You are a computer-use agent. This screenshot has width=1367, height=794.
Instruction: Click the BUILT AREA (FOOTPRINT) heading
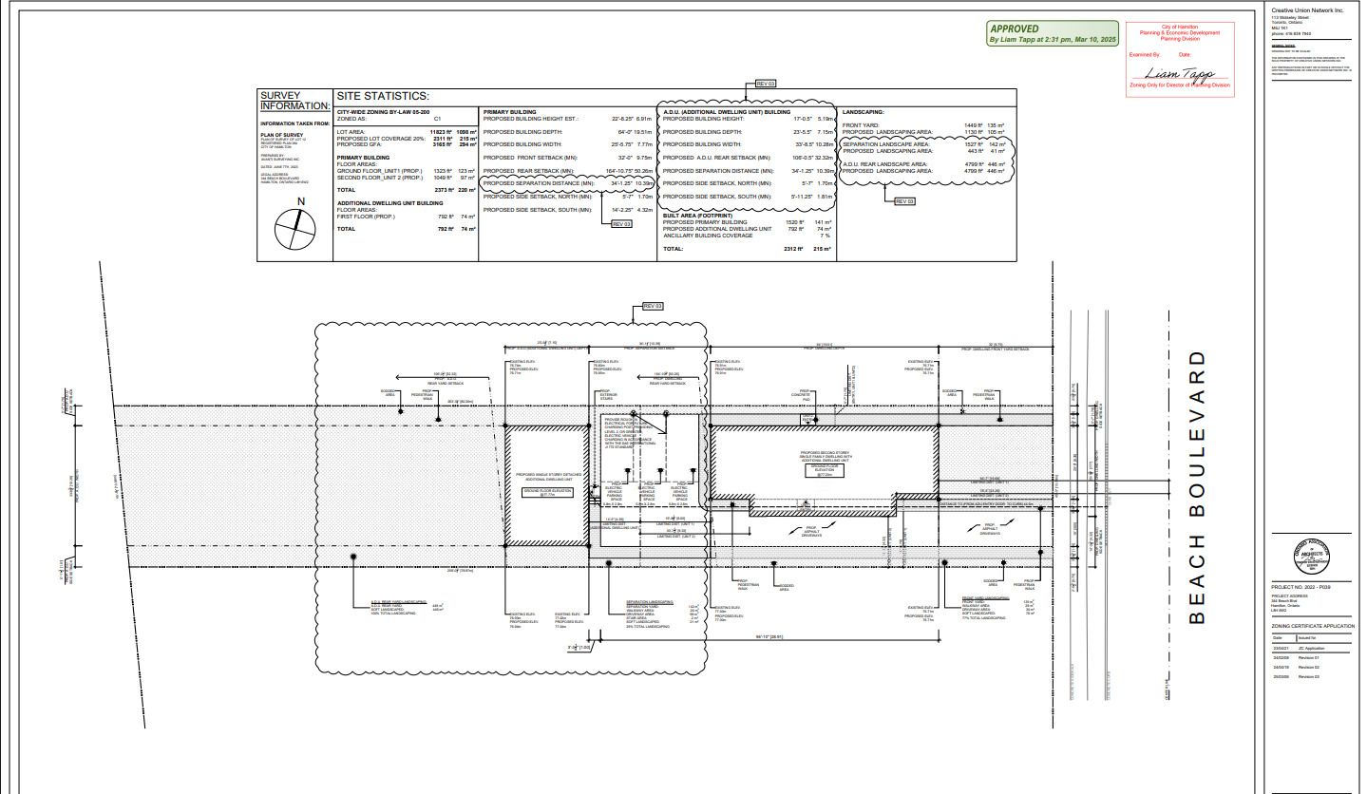pyautogui.click(x=701, y=216)
